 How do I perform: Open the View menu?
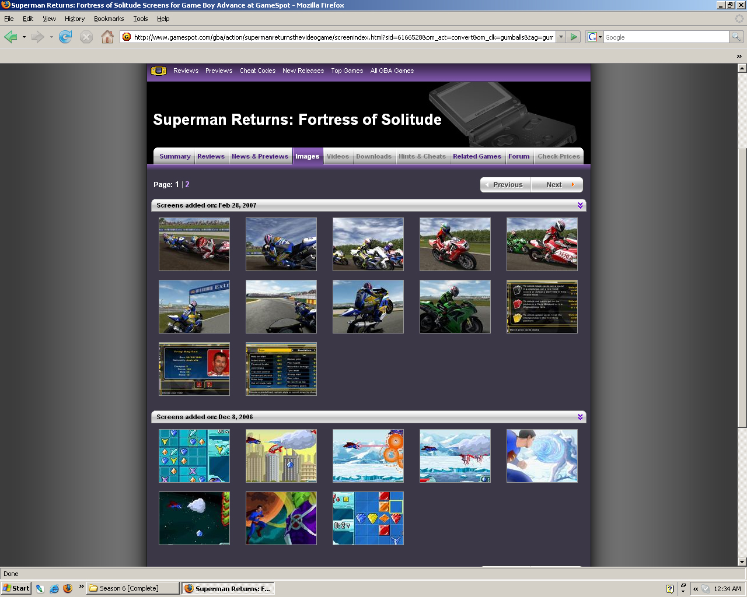point(49,19)
